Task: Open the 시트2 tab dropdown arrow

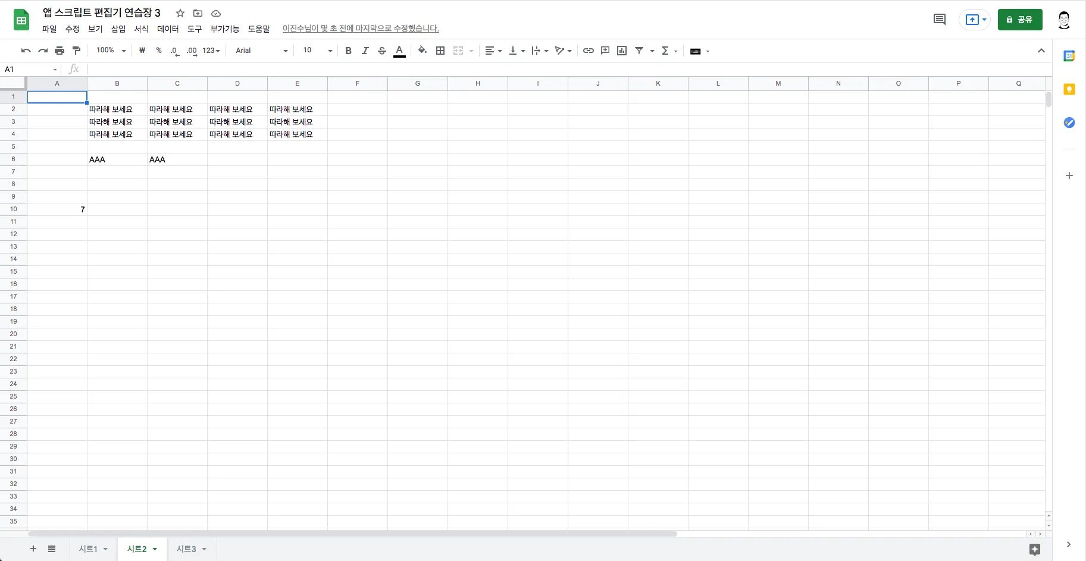Action: click(155, 549)
